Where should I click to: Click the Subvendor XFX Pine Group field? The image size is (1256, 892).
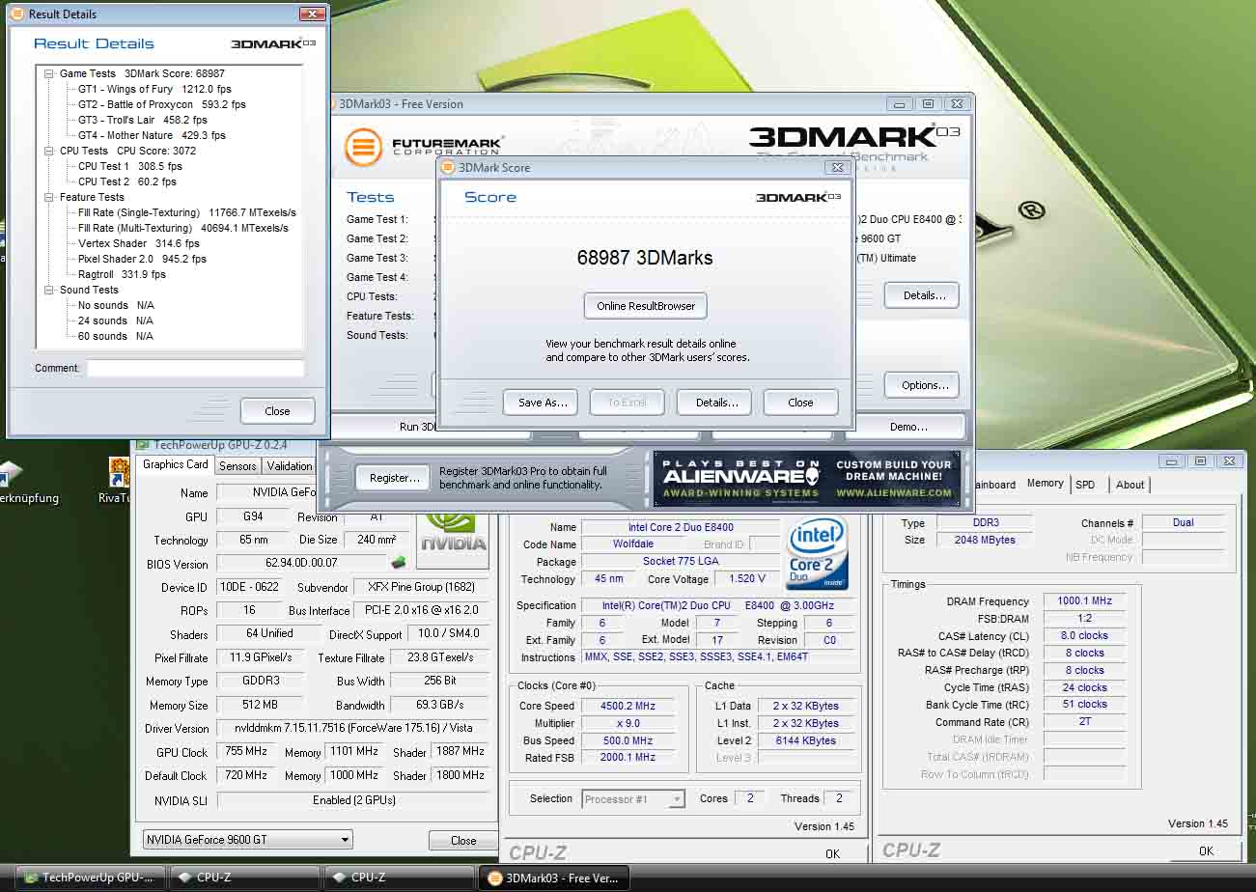421,587
